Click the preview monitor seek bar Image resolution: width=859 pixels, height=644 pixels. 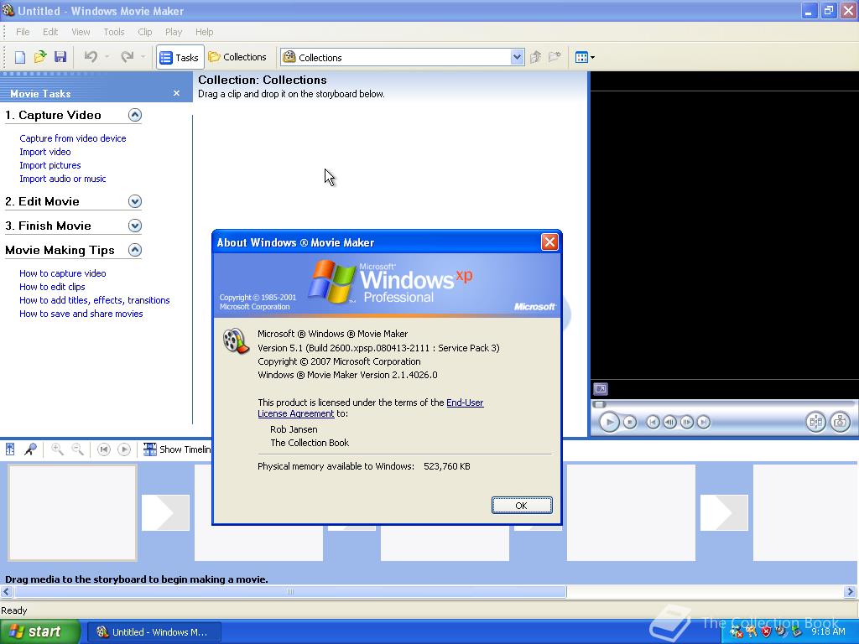tap(724, 405)
